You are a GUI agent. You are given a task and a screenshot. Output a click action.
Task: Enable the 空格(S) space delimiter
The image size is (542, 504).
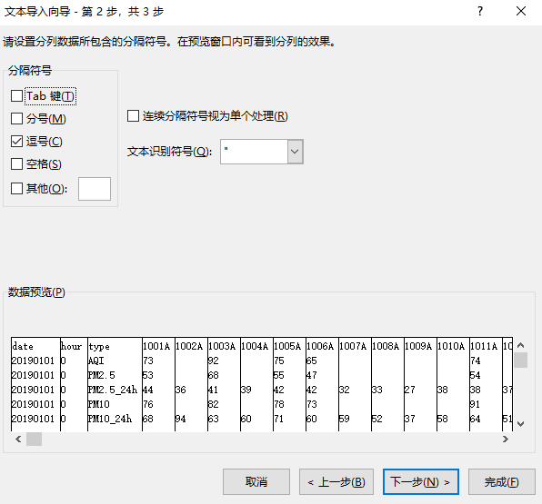click(x=16, y=164)
